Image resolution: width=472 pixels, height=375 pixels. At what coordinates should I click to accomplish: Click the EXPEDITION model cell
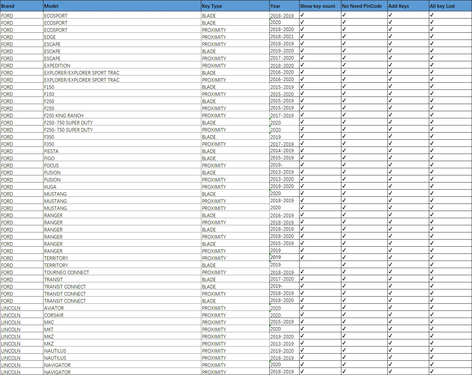point(122,65)
